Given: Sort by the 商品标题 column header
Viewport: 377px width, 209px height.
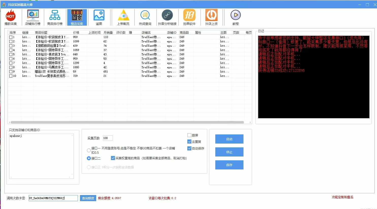Looking at the screenshot, I should pos(41,32).
